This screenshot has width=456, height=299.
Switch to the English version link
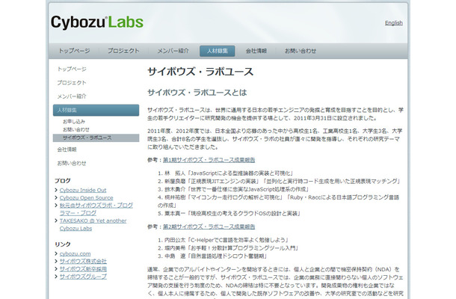(x=393, y=22)
